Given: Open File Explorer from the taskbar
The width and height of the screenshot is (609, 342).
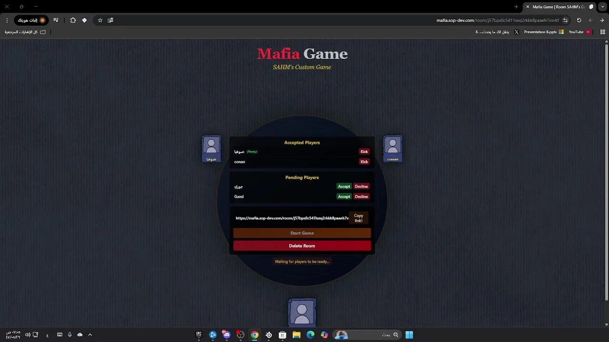Looking at the screenshot, I should tap(296, 335).
